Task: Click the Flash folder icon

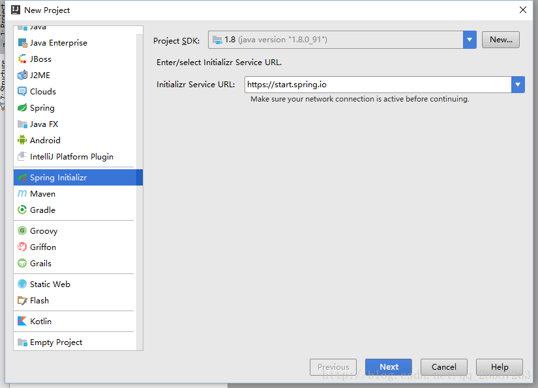Action: coord(22,300)
